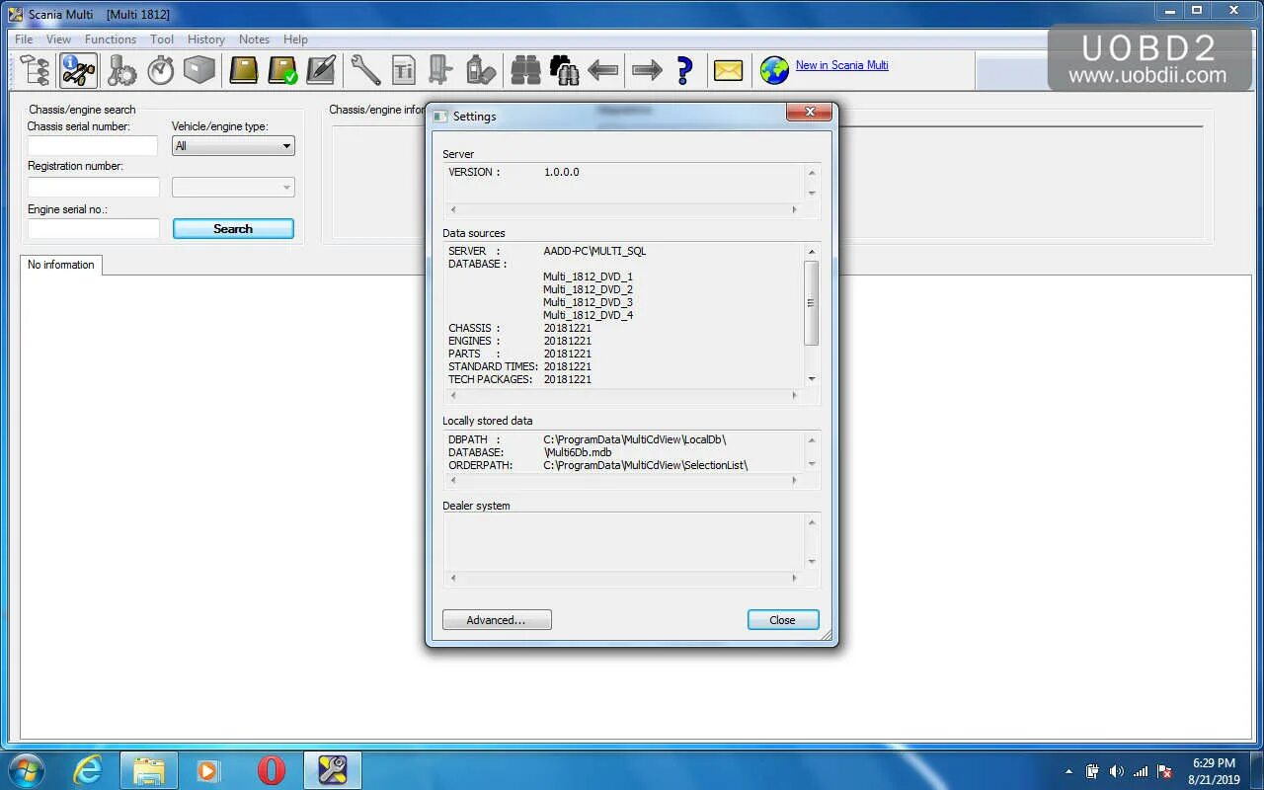Viewport: 1264px width, 790px height.
Task: Click the Action Center flag tray icon
Action: [x=1164, y=771]
